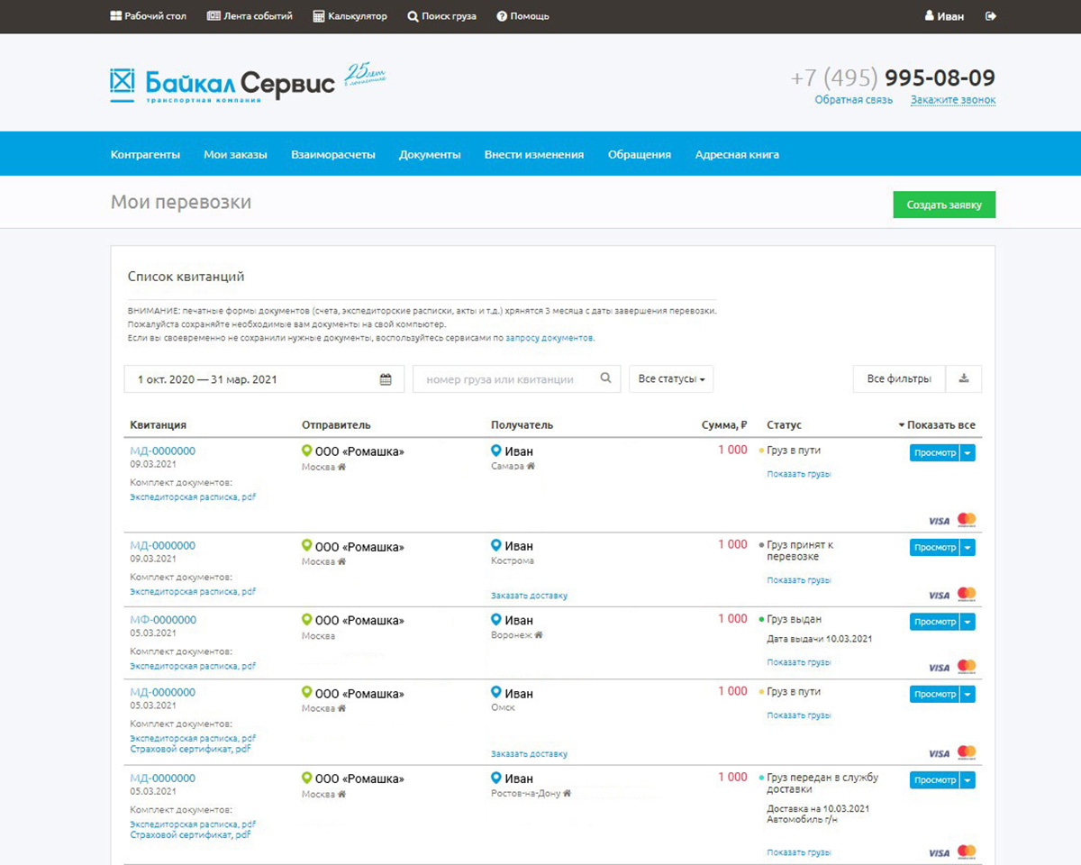Open Мои заказы menu item

coord(235,154)
